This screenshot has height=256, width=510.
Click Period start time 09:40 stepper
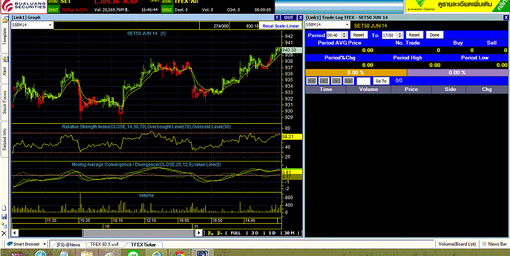point(345,35)
